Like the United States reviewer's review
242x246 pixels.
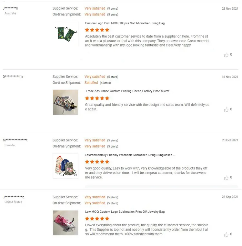click(x=226, y=235)
